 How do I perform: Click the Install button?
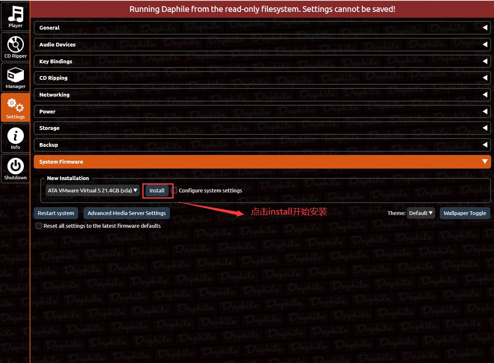coord(157,191)
